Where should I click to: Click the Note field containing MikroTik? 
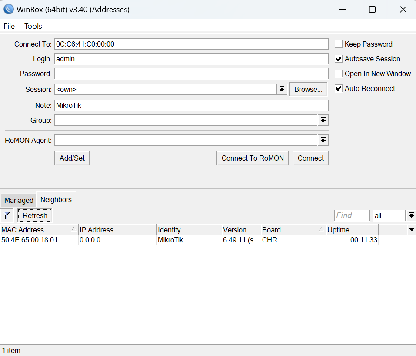point(191,105)
